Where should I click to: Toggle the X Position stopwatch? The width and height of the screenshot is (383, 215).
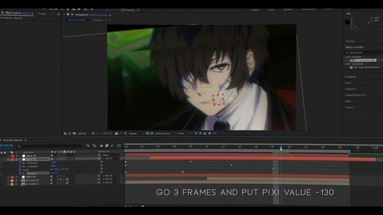(20, 163)
